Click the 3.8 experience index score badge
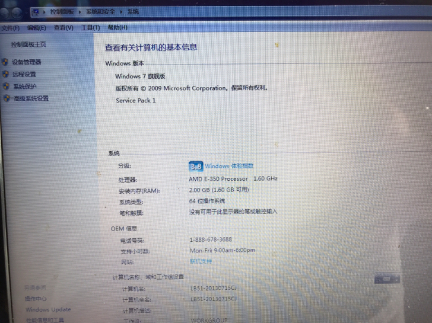Viewport: 432px width, 323px height. coord(196,166)
